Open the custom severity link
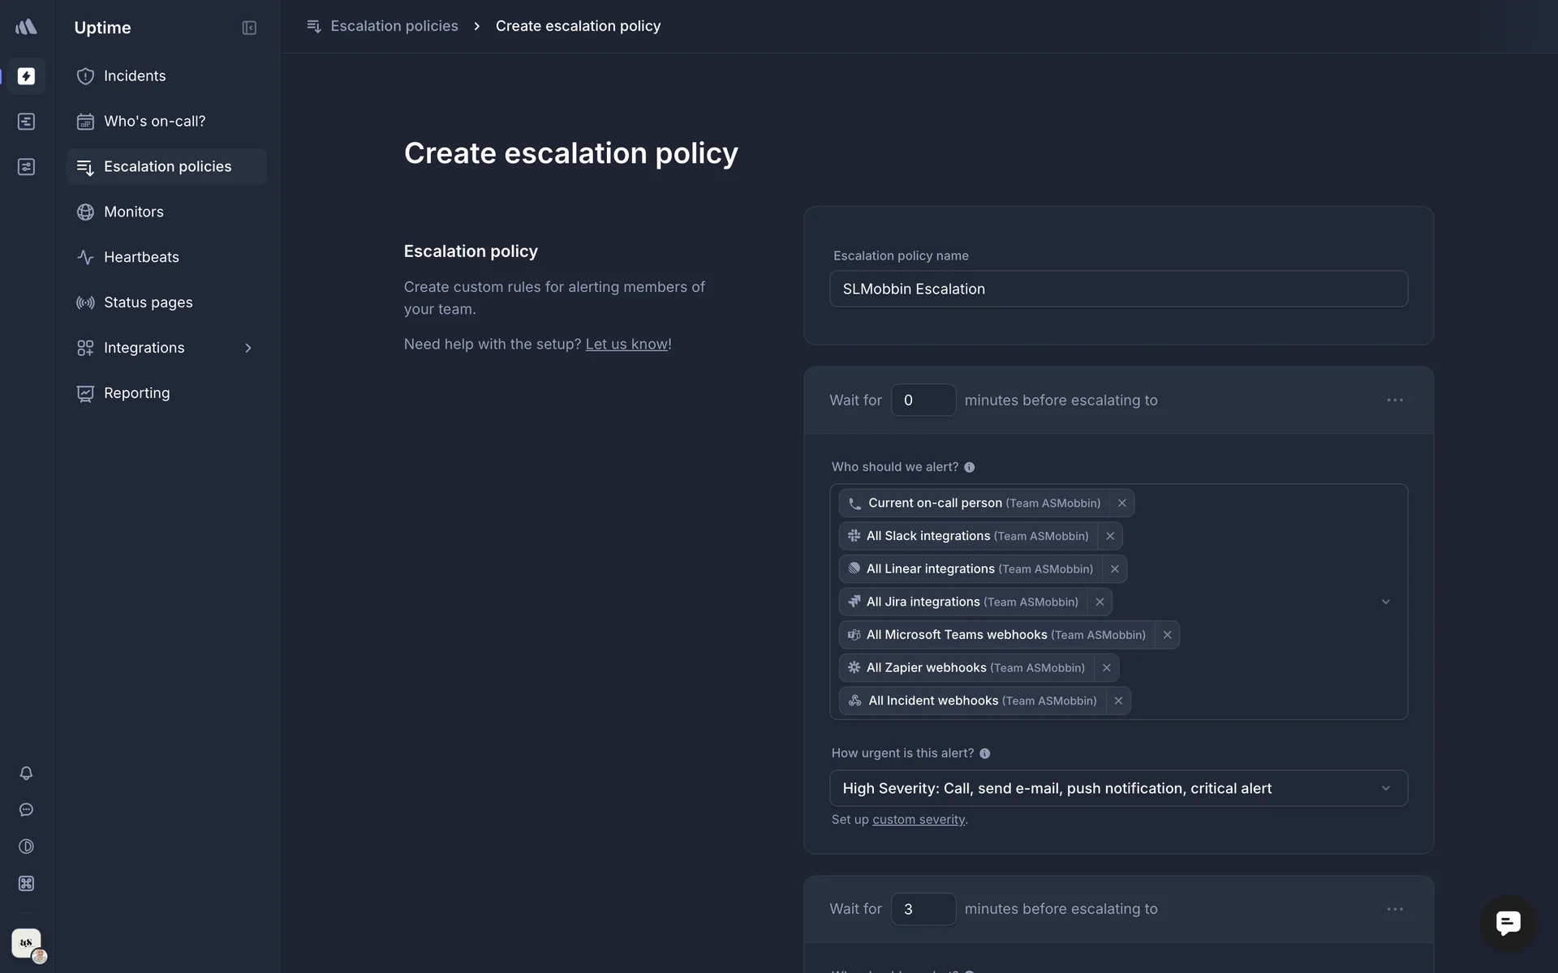This screenshot has width=1558, height=973. [x=918, y=820]
